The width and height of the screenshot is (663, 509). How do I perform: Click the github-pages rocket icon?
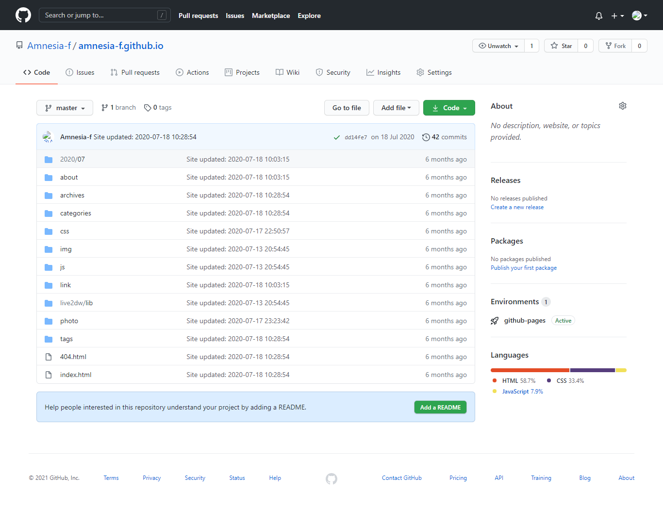click(x=495, y=321)
